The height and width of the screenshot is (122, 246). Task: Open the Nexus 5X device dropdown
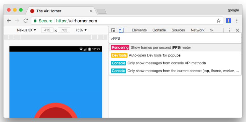pos(26,30)
